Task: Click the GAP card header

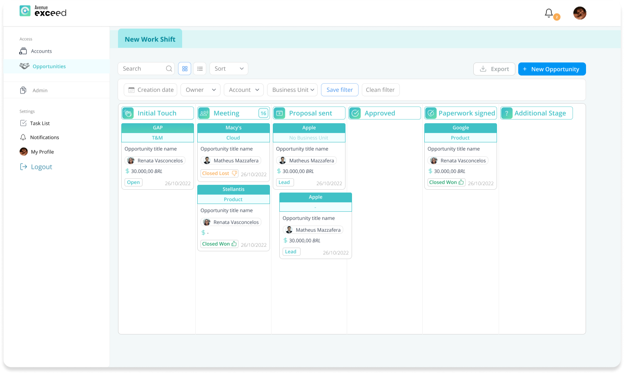Action: pyautogui.click(x=158, y=128)
